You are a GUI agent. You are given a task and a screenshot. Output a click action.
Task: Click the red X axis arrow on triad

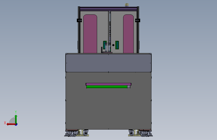[x=11, y=124]
